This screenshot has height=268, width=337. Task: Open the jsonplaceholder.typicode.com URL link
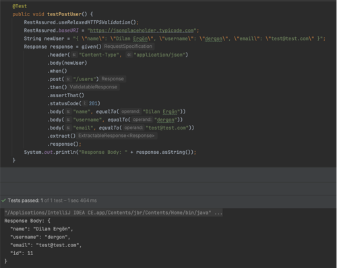(x=142, y=30)
